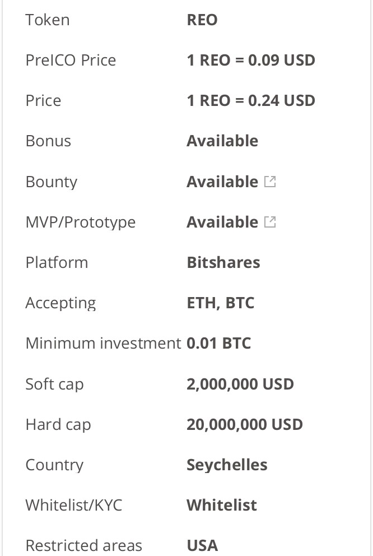Open the MVP/Prototype external link icon

(270, 222)
